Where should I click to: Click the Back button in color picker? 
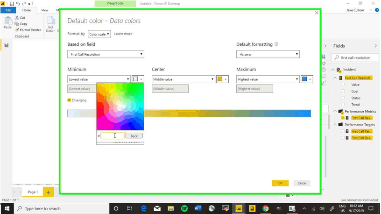[x=134, y=136]
